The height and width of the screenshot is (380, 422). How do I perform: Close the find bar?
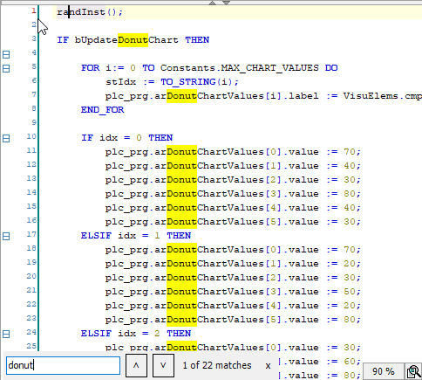[x=268, y=366]
